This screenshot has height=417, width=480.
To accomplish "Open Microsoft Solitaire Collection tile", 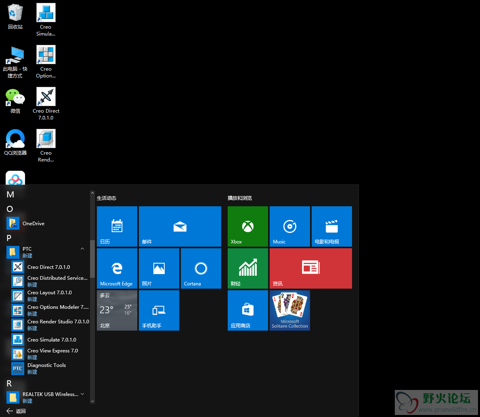I will click(x=289, y=310).
